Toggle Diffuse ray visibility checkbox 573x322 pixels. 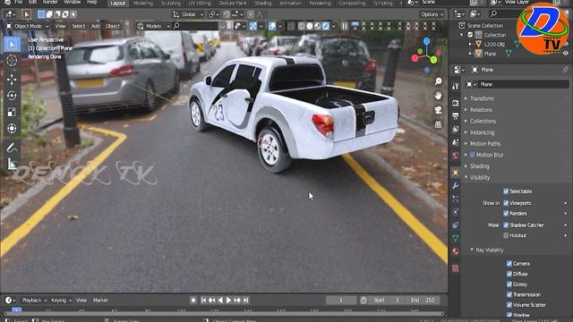[x=509, y=274]
